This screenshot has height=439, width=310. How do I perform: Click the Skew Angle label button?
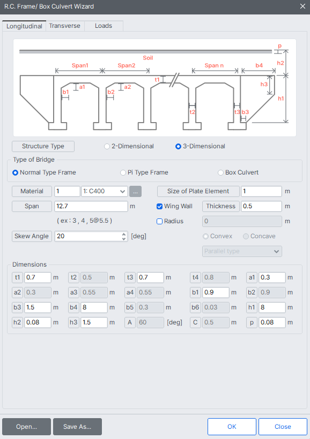(x=32, y=236)
